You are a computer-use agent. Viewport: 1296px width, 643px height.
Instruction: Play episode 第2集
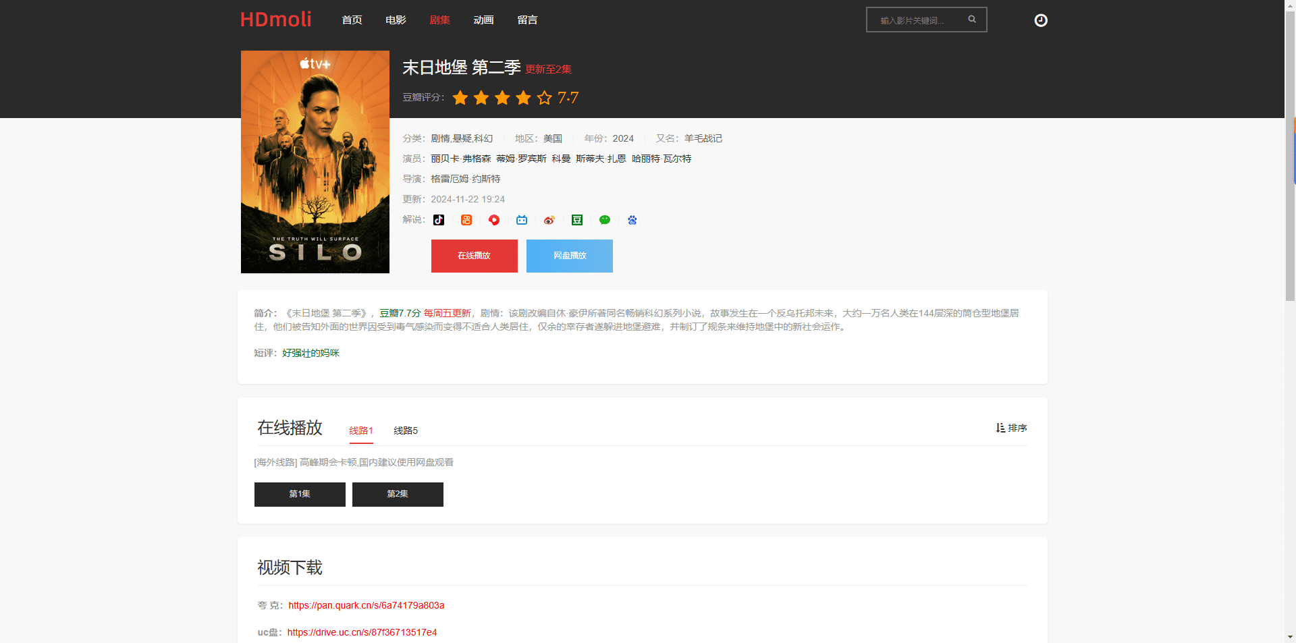tap(398, 494)
